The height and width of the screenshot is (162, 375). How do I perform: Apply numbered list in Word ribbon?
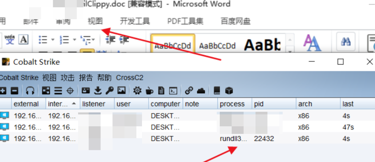(64, 40)
